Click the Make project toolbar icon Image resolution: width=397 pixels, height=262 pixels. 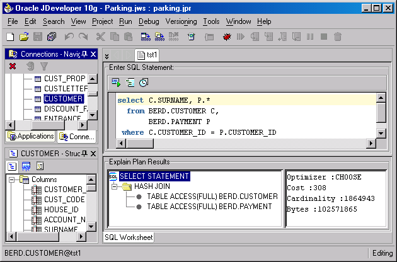(146, 37)
